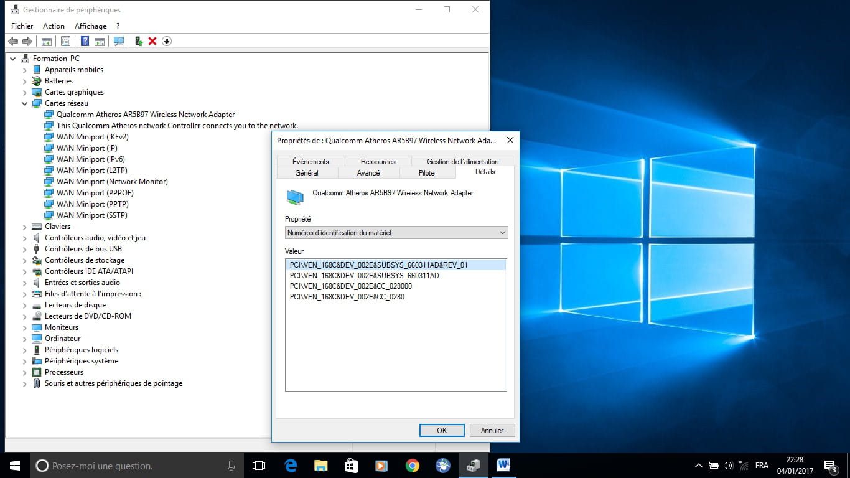Open the Action menu
850x478 pixels.
54,26
